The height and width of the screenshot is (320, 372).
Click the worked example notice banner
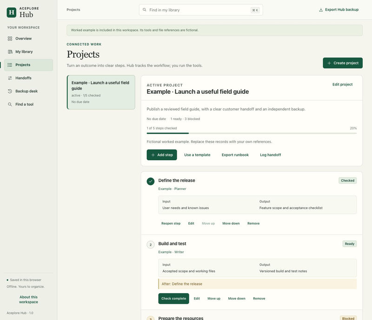pyautogui.click(x=214, y=30)
